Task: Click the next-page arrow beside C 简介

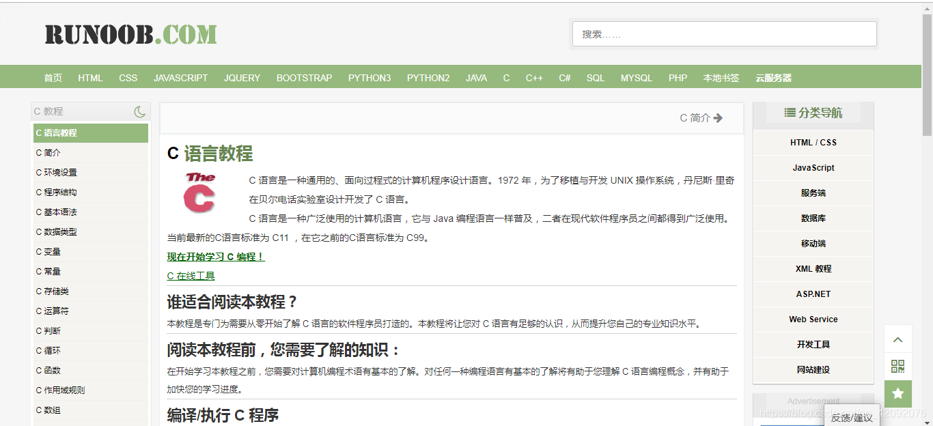Action: click(717, 117)
